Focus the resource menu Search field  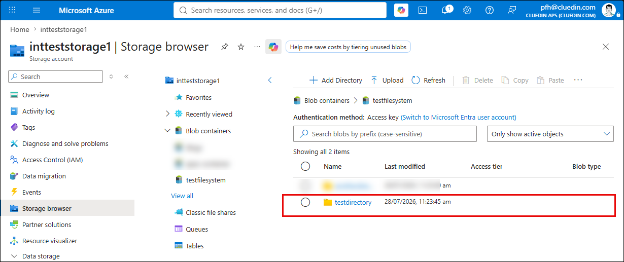[56, 77]
